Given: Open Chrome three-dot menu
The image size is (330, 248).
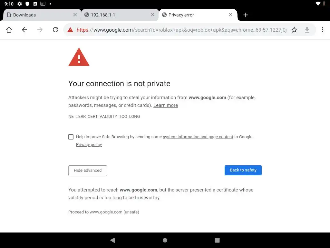Looking at the screenshot, I should point(322,30).
